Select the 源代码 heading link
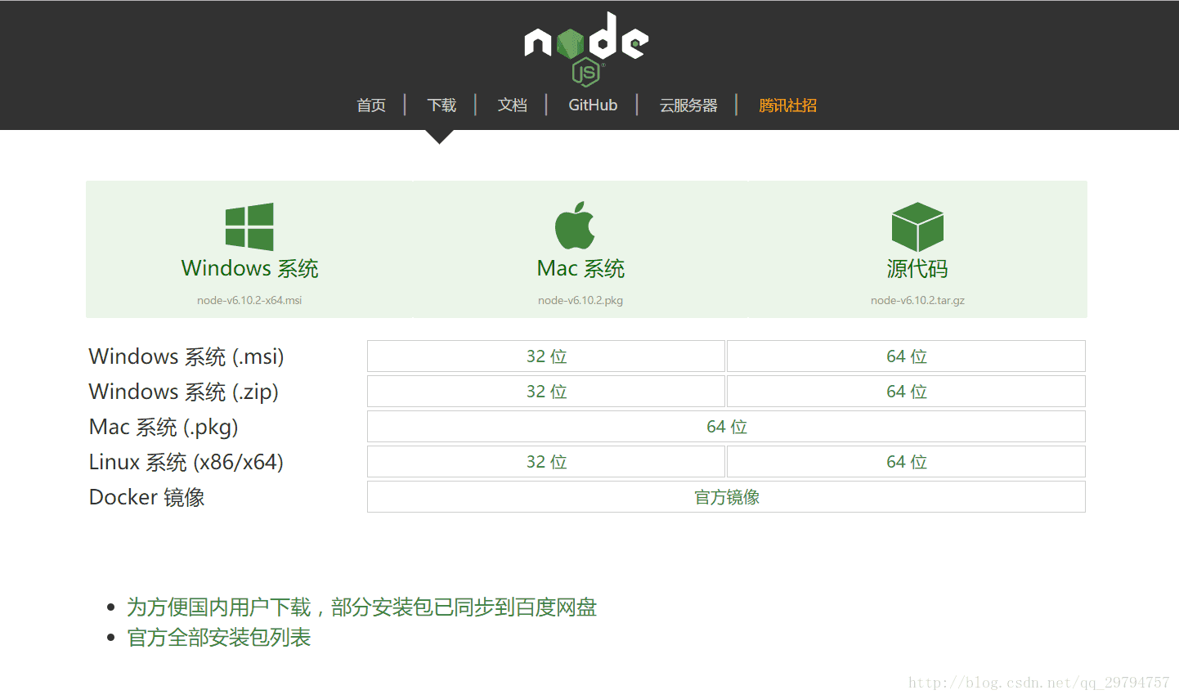 (x=917, y=269)
